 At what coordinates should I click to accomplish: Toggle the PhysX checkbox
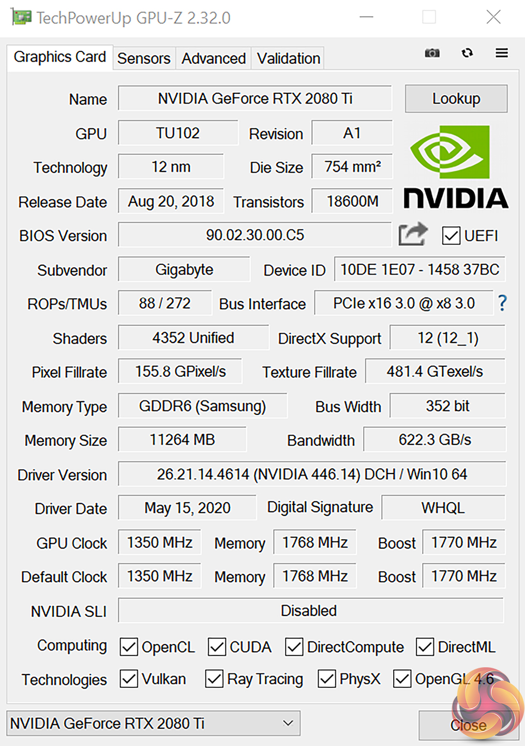pos(327,679)
